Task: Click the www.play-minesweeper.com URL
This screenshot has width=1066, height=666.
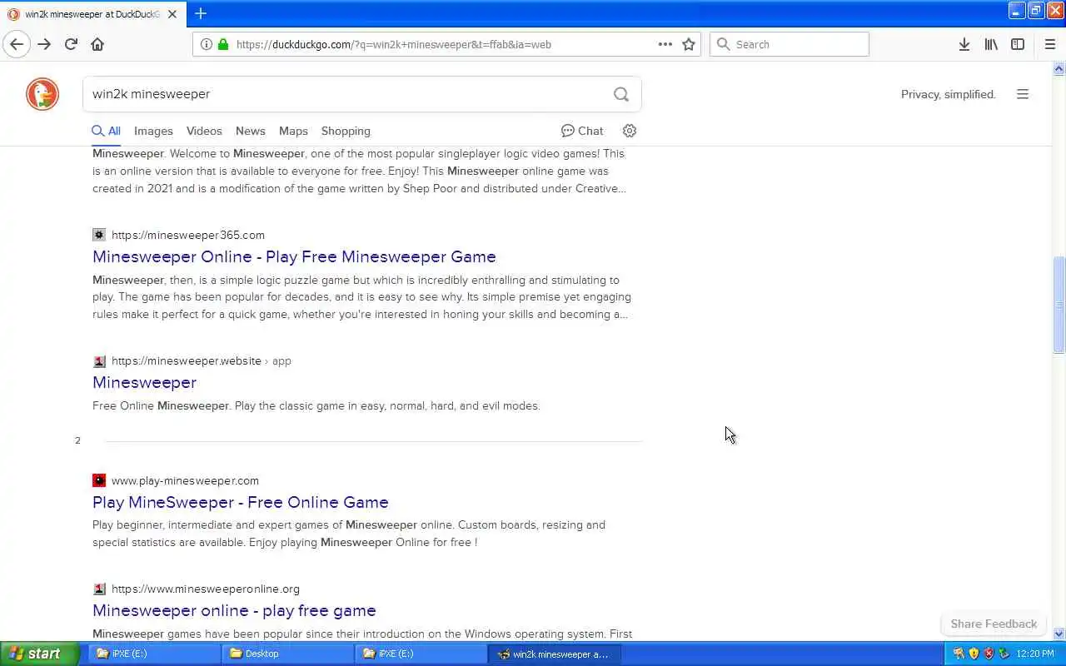Action: (x=185, y=480)
